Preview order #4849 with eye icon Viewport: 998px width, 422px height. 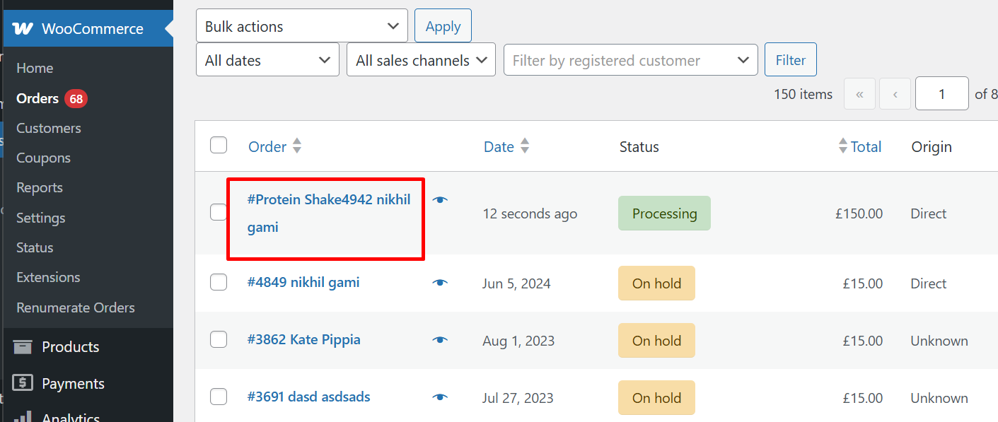coord(440,283)
